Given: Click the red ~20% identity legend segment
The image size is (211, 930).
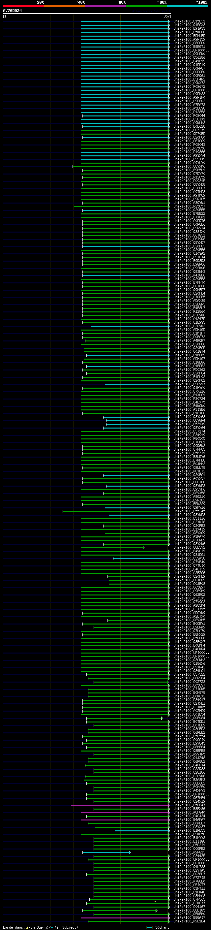Looking at the screenshot, I should point(23,6).
